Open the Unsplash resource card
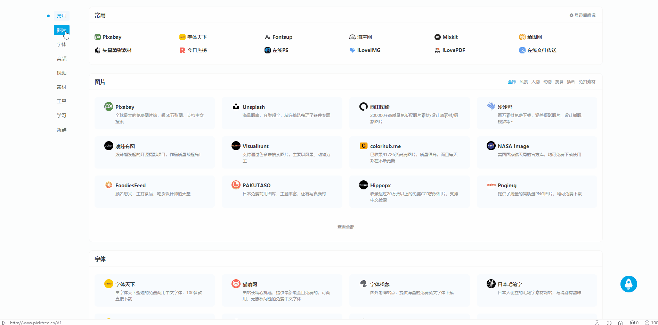The width and height of the screenshot is (658, 325). [x=282, y=113]
